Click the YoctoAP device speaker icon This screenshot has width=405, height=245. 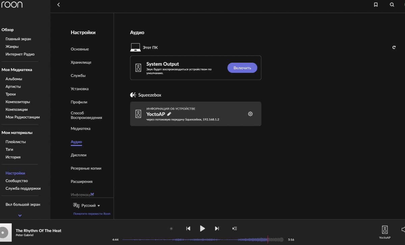[138, 114]
